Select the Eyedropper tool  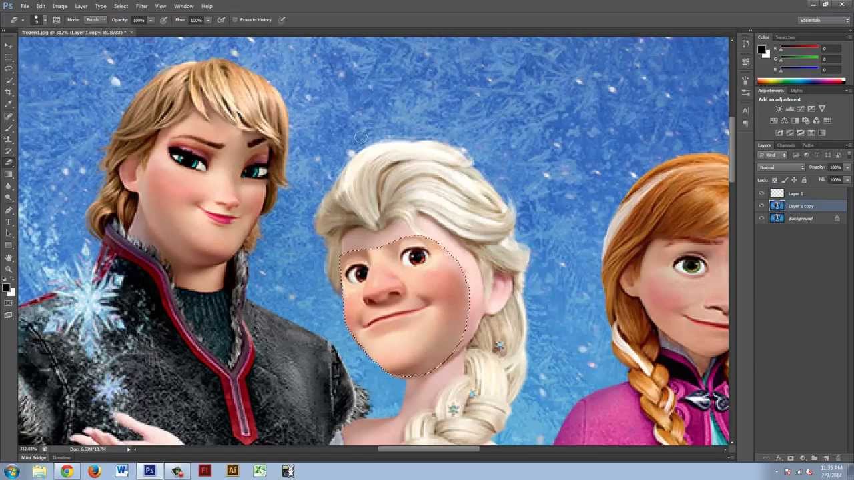[8, 104]
